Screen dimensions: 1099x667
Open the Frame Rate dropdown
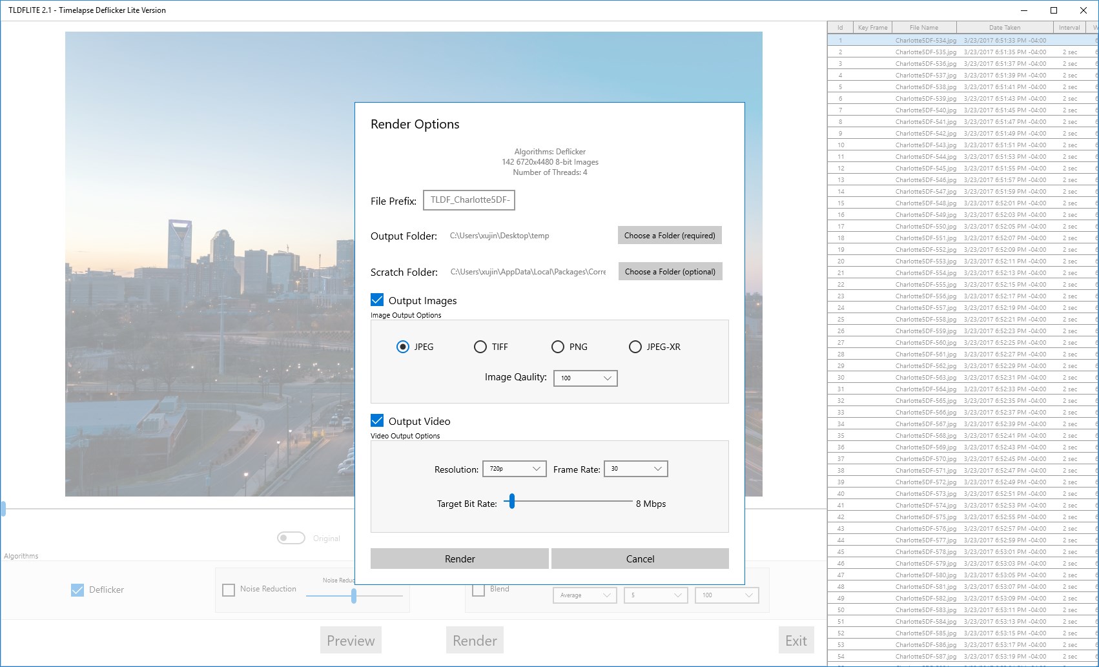(636, 469)
